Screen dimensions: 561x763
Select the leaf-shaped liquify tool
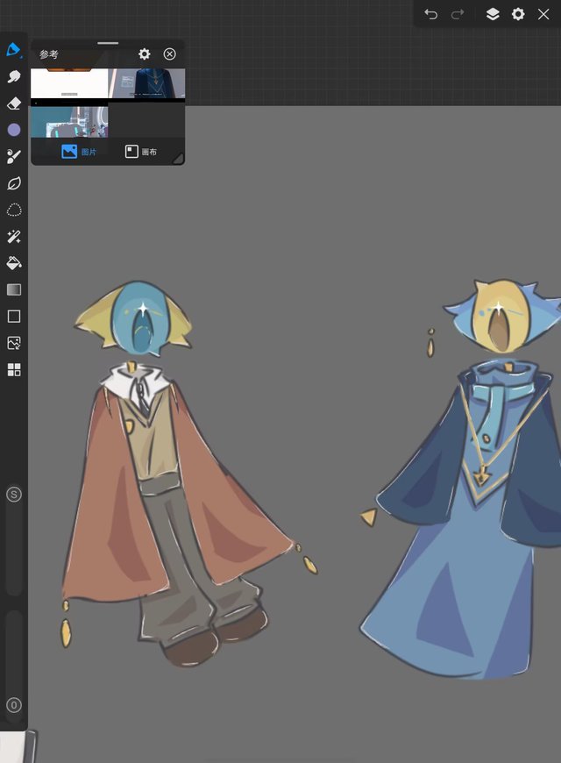click(13, 183)
